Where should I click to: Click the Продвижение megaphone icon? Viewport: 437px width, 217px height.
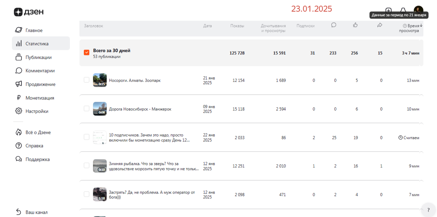click(x=19, y=84)
